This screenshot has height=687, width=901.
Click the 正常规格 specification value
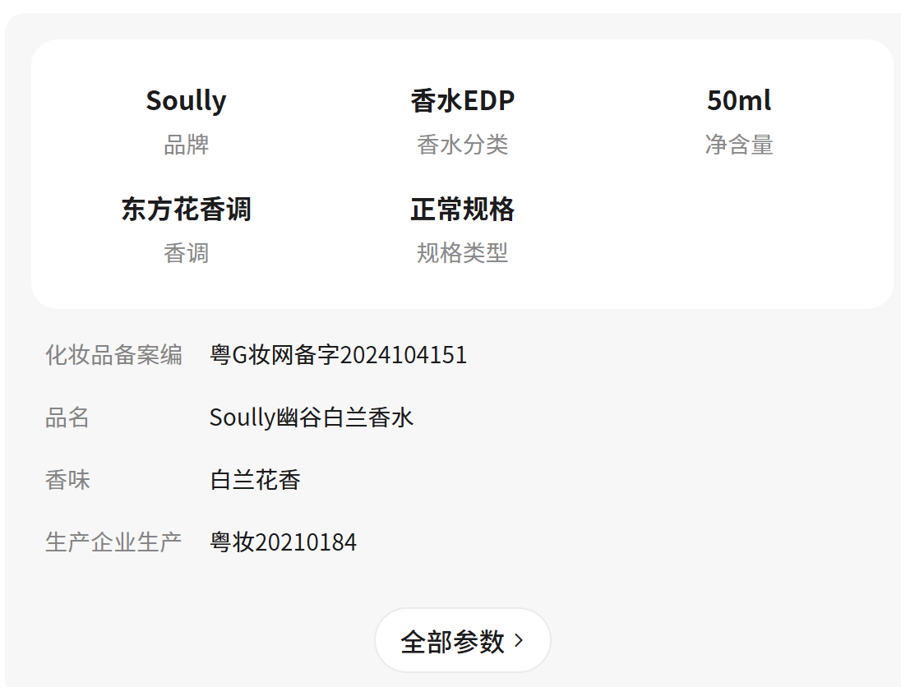pos(462,210)
